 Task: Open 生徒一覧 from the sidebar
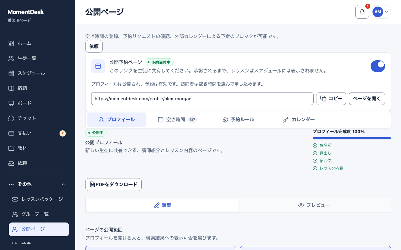coord(38,58)
